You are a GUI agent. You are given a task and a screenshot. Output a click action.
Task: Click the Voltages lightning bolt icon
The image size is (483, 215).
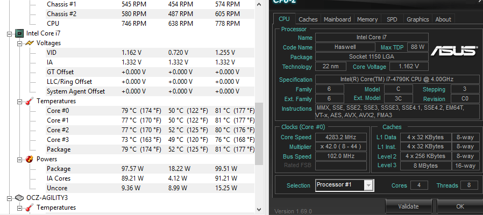coord(29,43)
